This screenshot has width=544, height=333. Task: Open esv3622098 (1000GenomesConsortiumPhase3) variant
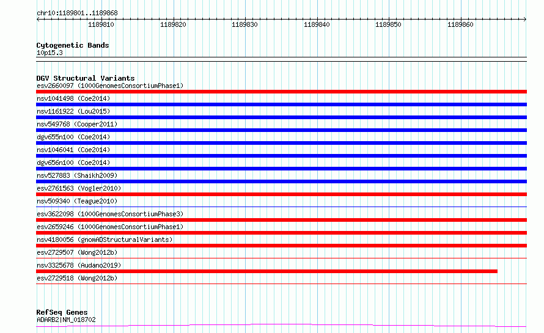(x=110, y=214)
